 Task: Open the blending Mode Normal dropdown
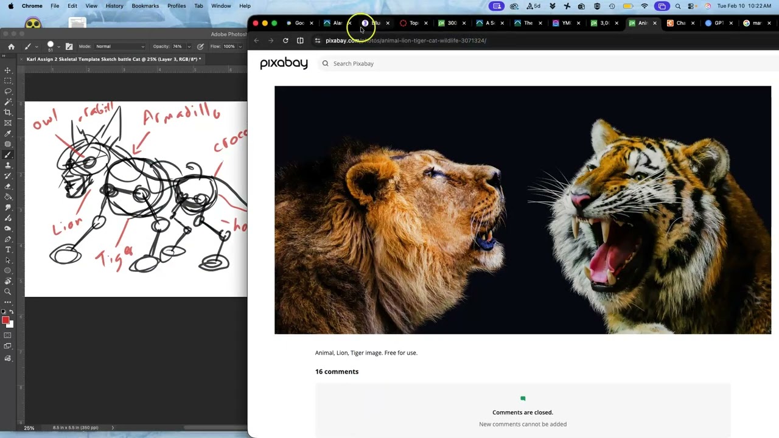point(120,46)
